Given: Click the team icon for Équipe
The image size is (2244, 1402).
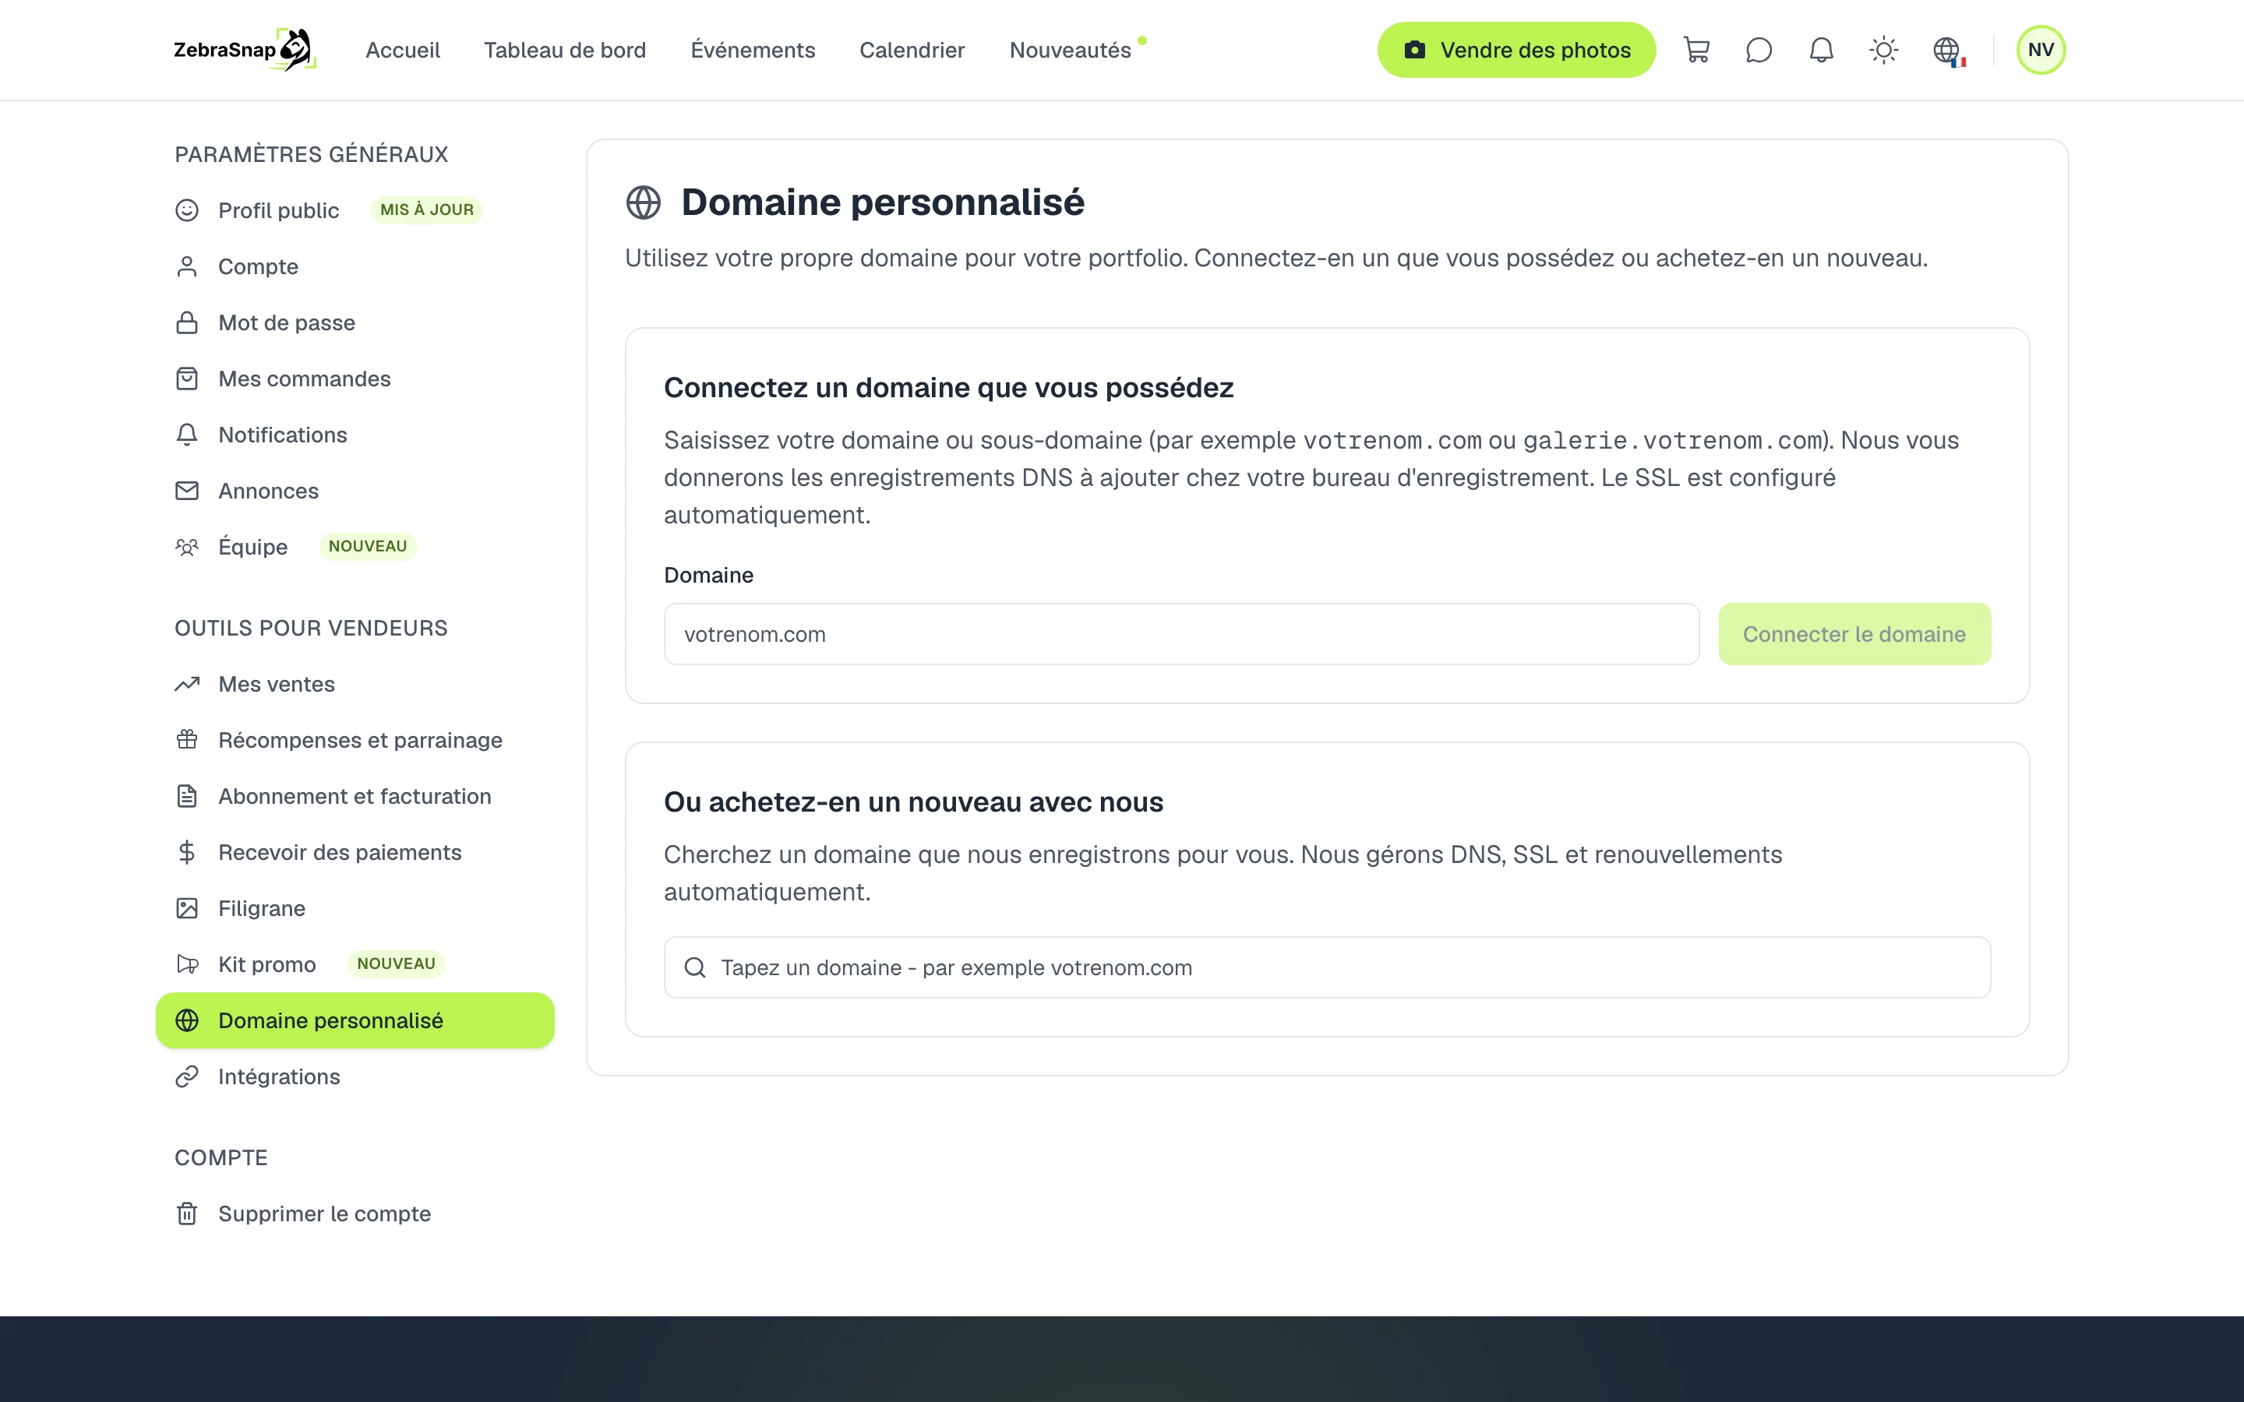Looking at the screenshot, I should click(187, 547).
